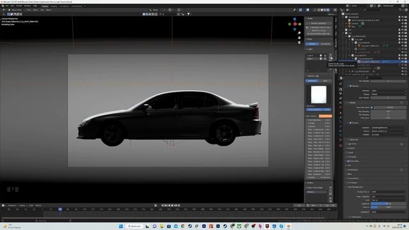Viewport: 409px width, 230px height.
Task: Switch to the Modeling workspace tab
Action: click(x=54, y=6)
